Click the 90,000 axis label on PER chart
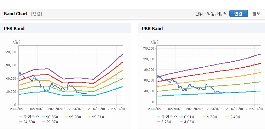 click(12, 65)
